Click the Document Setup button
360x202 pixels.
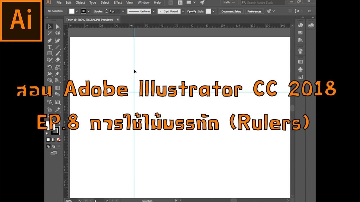[x=231, y=12]
